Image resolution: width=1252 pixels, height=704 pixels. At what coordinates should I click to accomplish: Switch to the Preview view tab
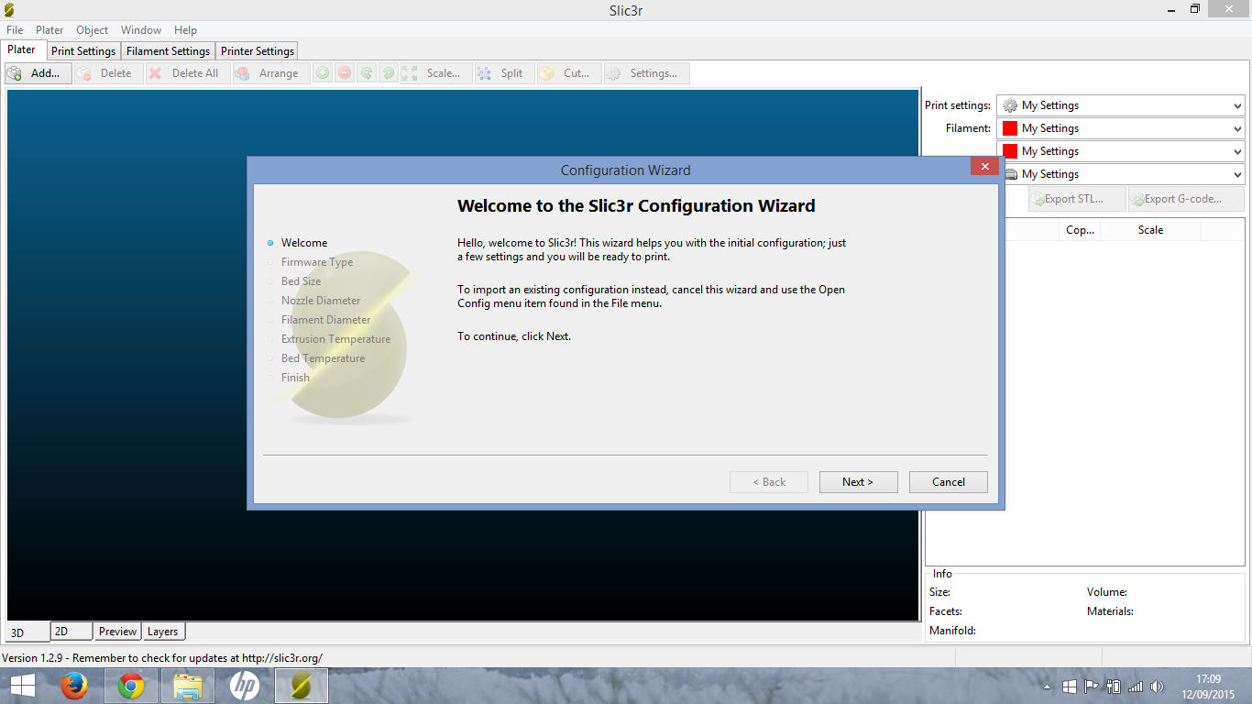[x=117, y=632]
